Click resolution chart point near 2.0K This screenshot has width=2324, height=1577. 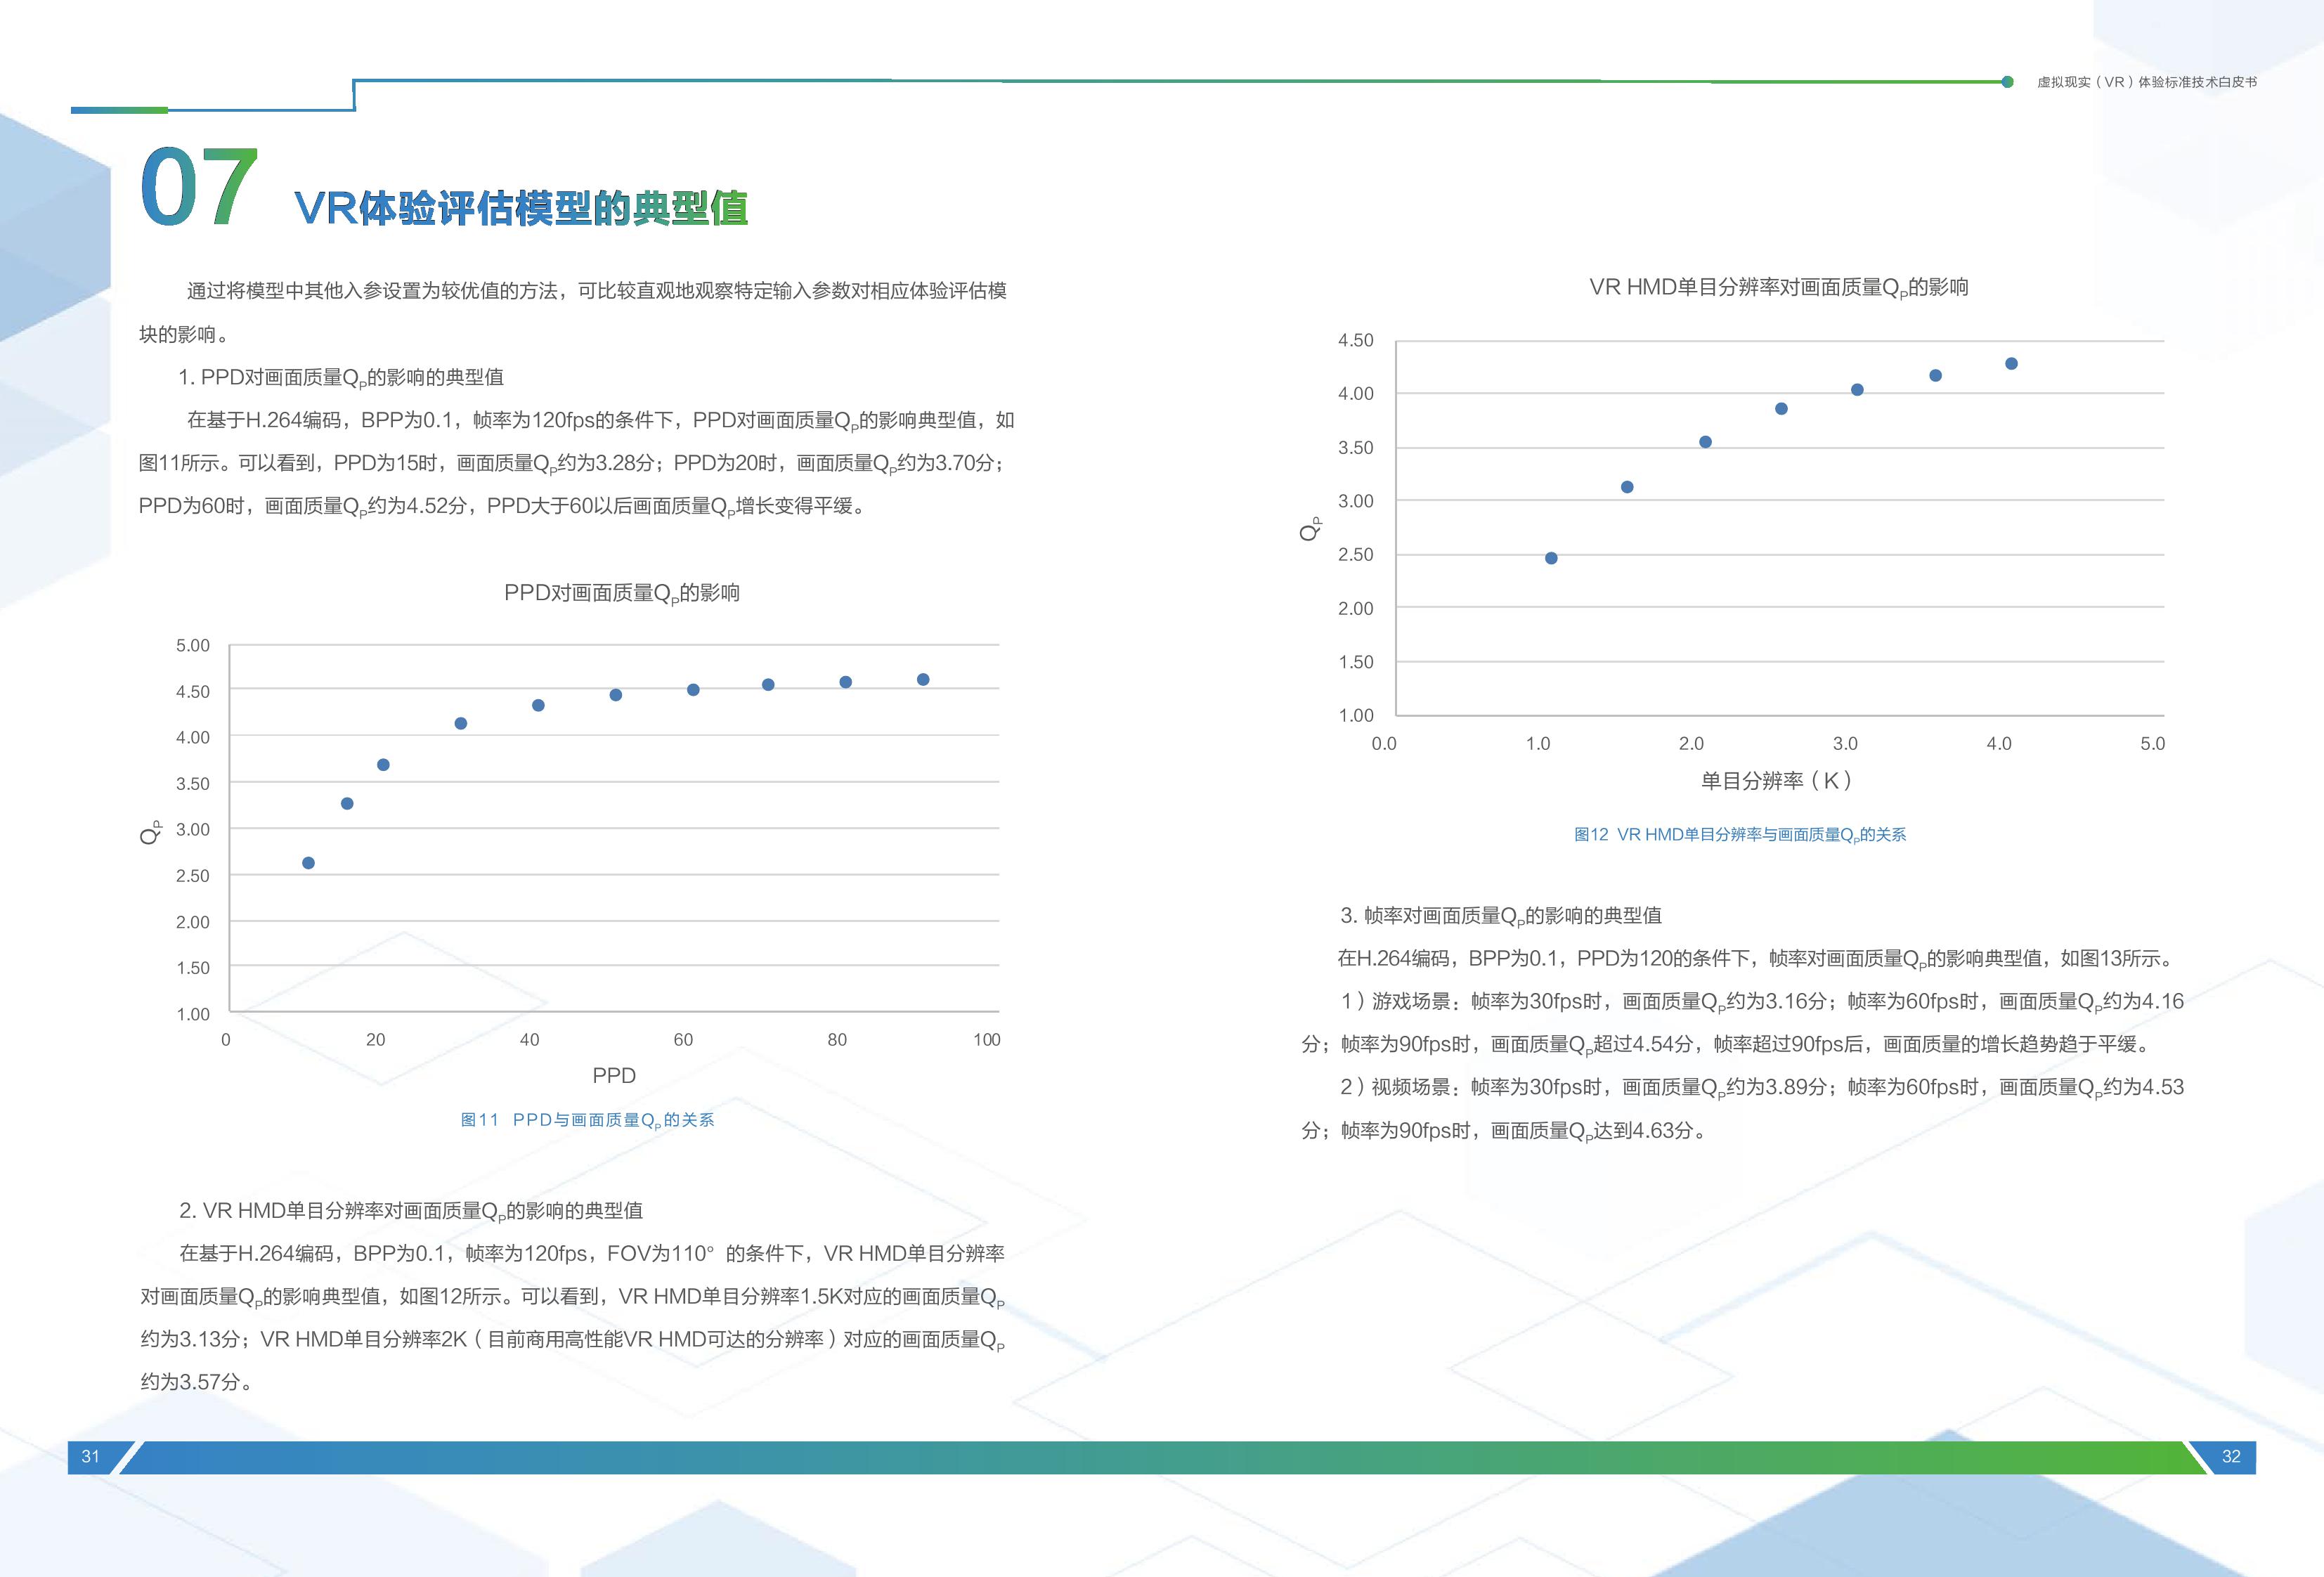tap(1705, 442)
